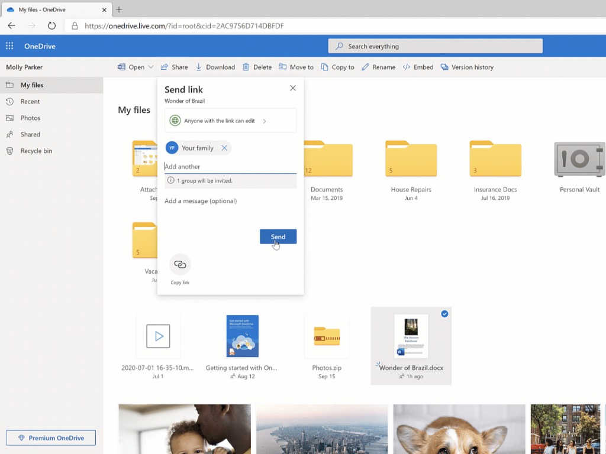Open Getting started with OneDrive file

click(242, 336)
